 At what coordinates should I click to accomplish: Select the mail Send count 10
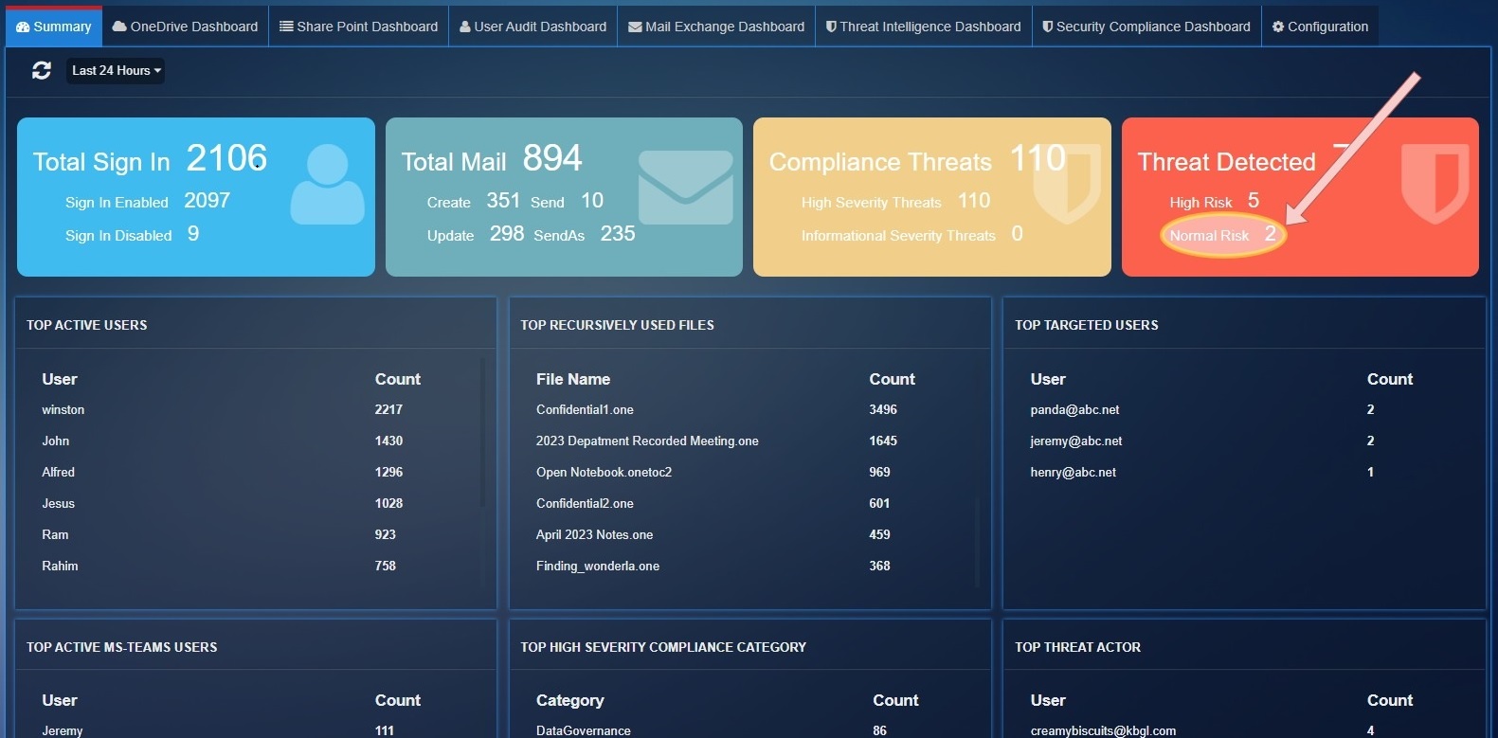[x=592, y=201]
